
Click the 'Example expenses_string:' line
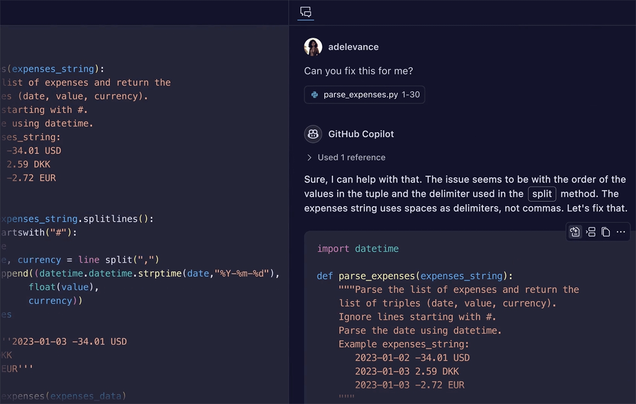pos(404,344)
